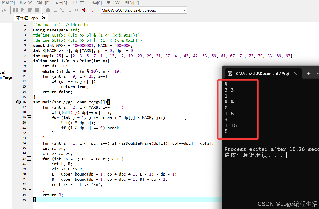This screenshot has width=319, height=209.
Task: Select the terminal tab C:\Users\LIU\Documents\Proj
Action: pyautogui.click(x=262, y=73)
